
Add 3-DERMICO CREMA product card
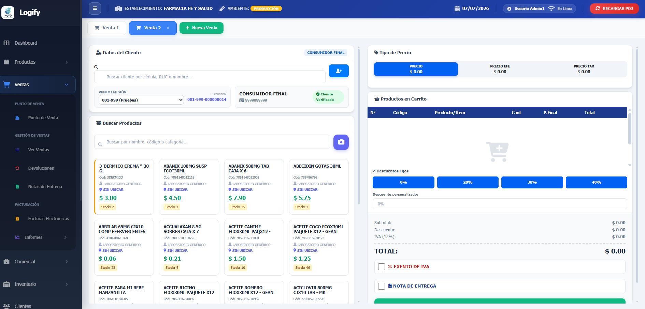[x=124, y=187]
